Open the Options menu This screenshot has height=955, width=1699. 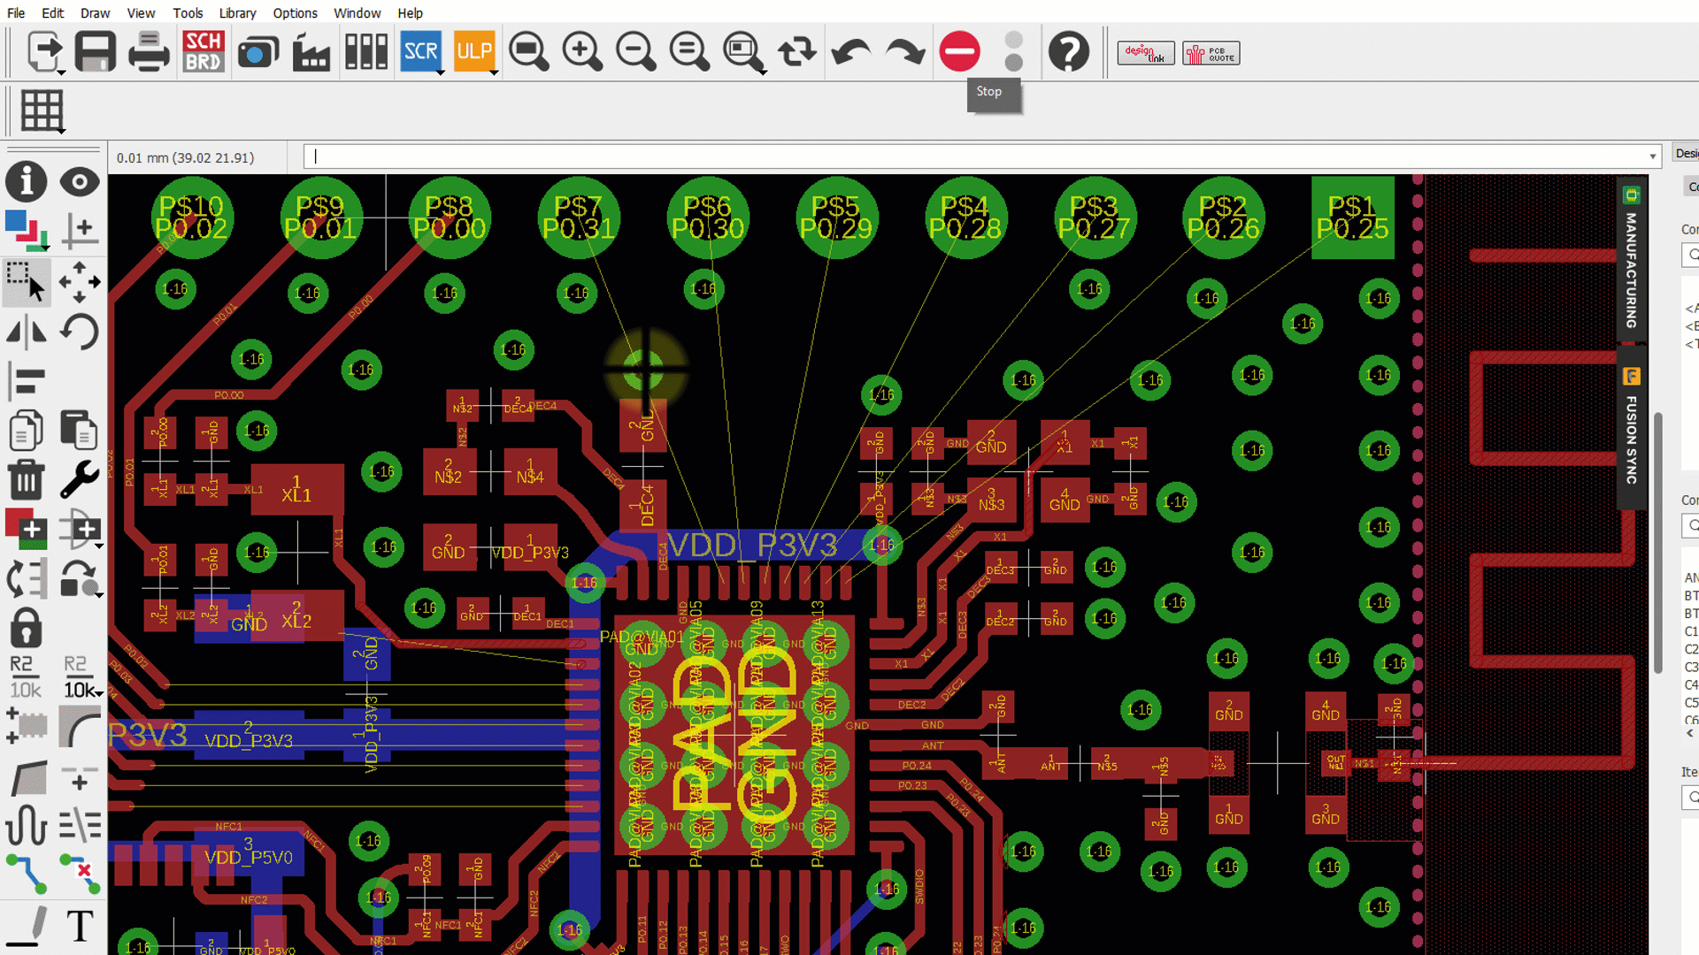[295, 13]
